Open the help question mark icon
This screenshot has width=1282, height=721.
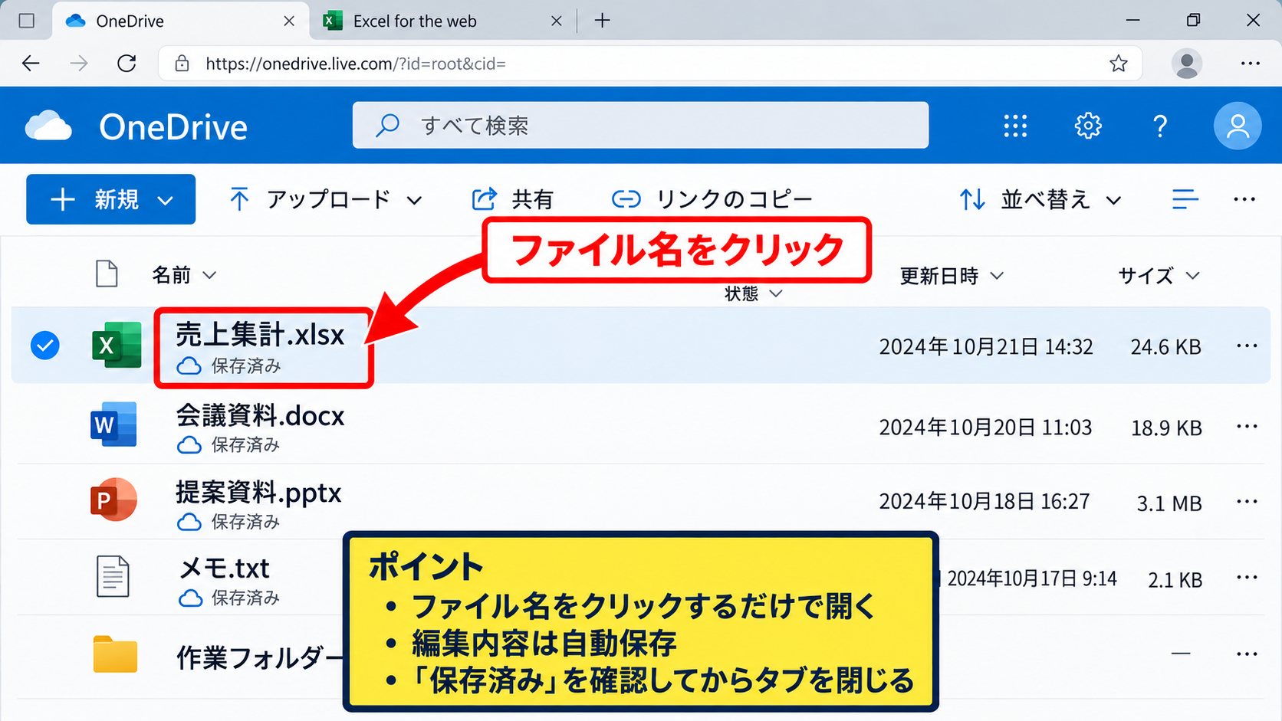(1160, 126)
